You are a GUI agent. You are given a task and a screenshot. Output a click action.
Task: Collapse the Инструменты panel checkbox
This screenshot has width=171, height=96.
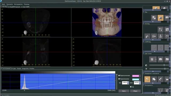[x=144, y=85]
